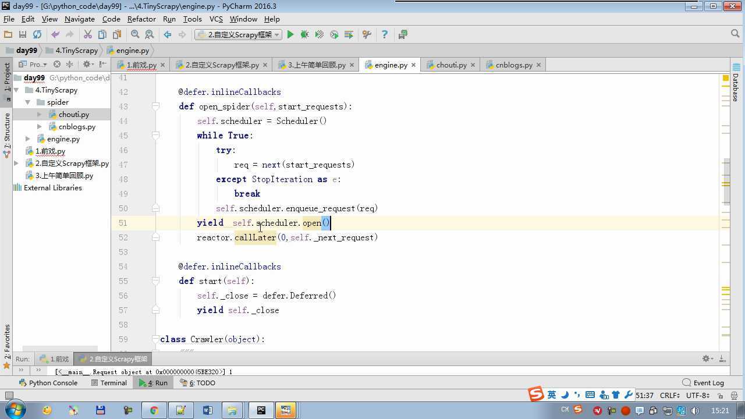Open Project panel gear settings
The width and height of the screenshot is (745, 419).
click(x=87, y=65)
